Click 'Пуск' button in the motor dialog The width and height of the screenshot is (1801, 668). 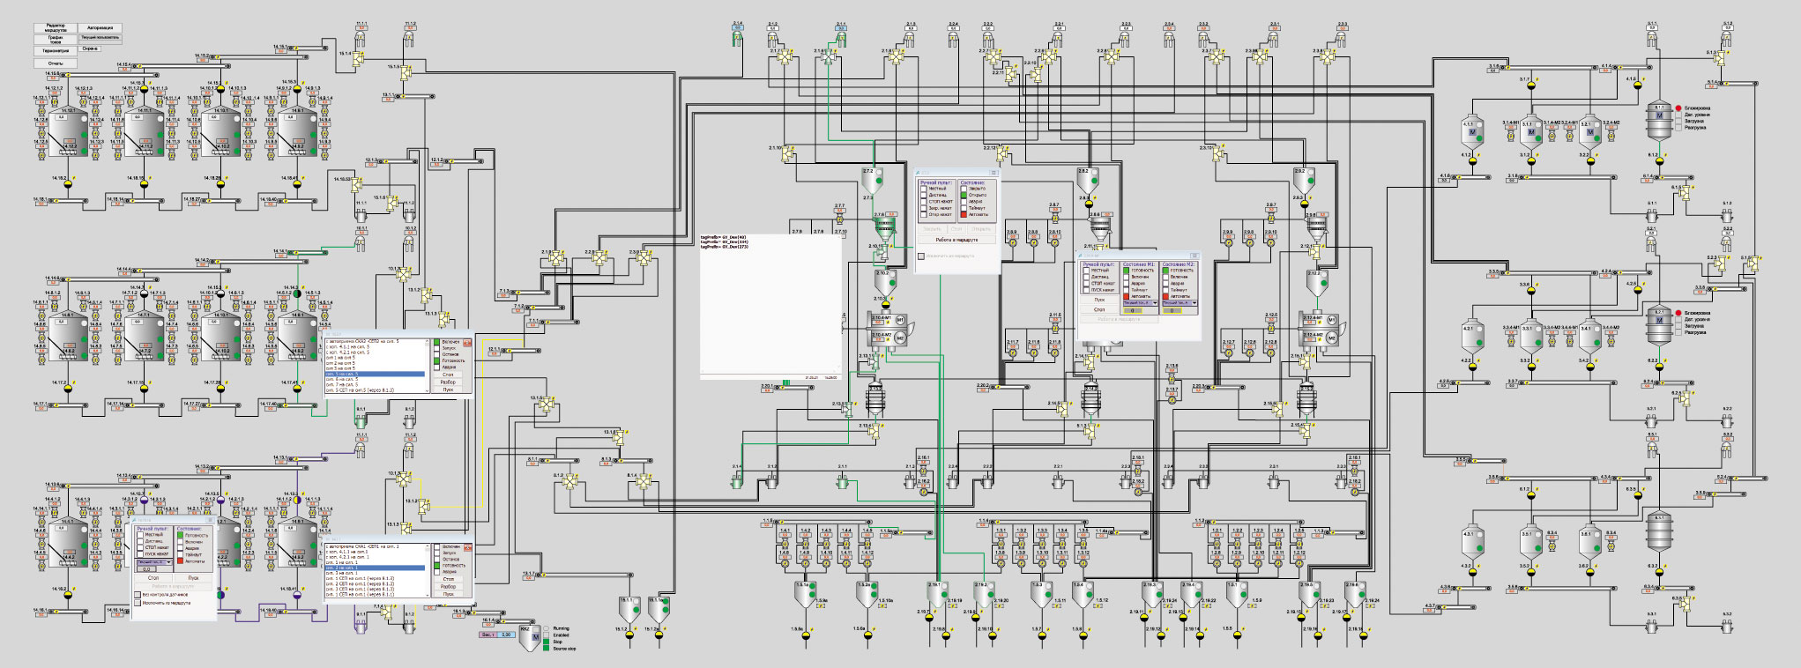click(1099, 300)
